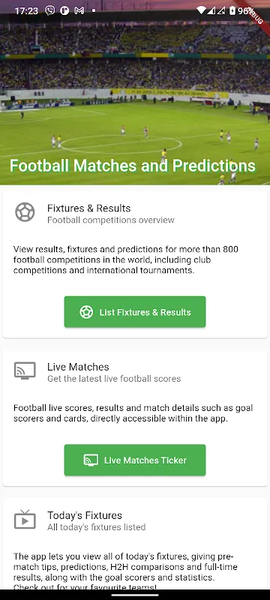
Task: Tap the cast screen icon beside Live Matches
Action: 25,370
